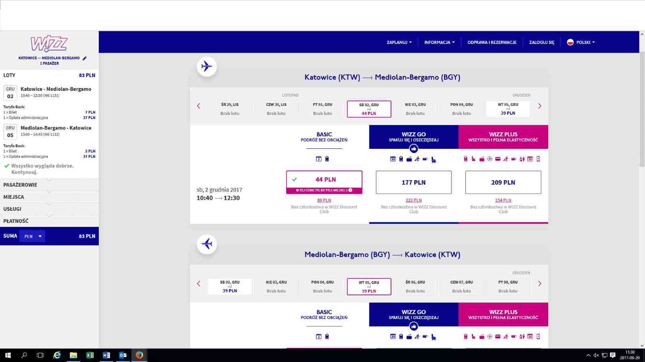645x362 pixels.
Task: Switch to Firefox on taskbar
Action: [139, 355]
